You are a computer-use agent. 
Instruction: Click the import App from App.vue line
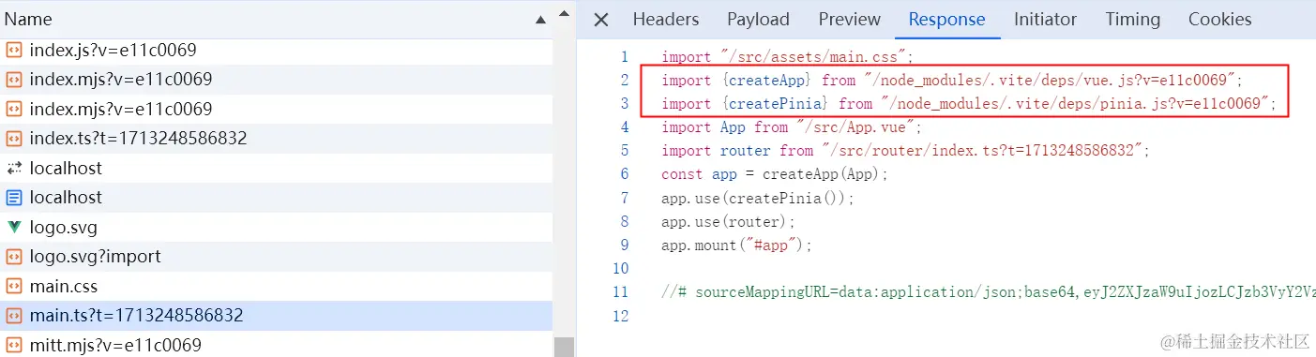point(792,127)
